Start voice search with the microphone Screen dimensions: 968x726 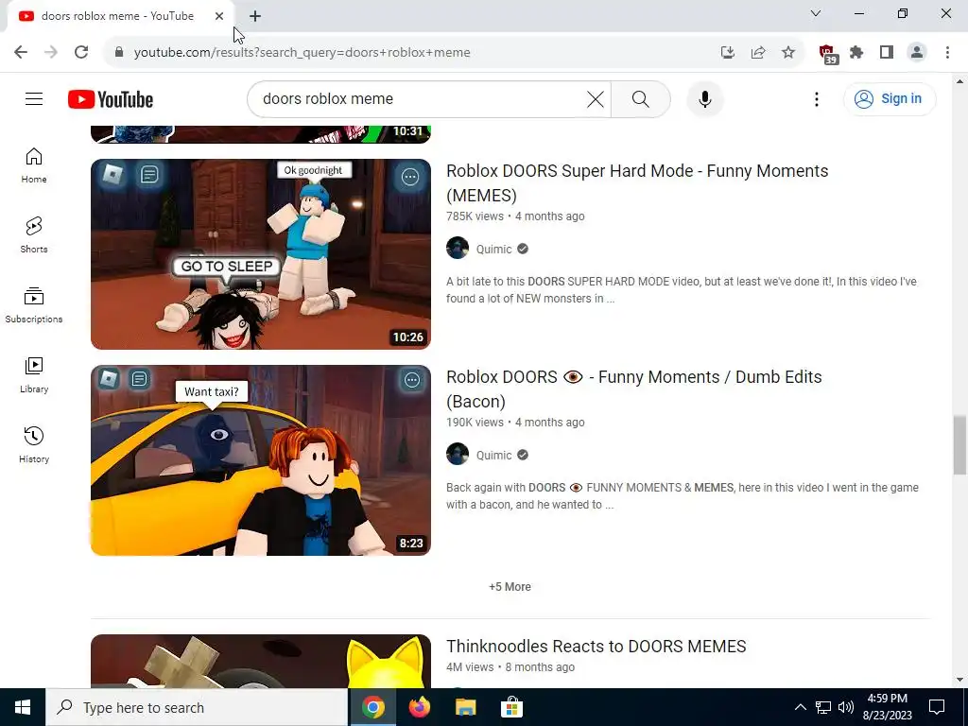coord(705,98)
